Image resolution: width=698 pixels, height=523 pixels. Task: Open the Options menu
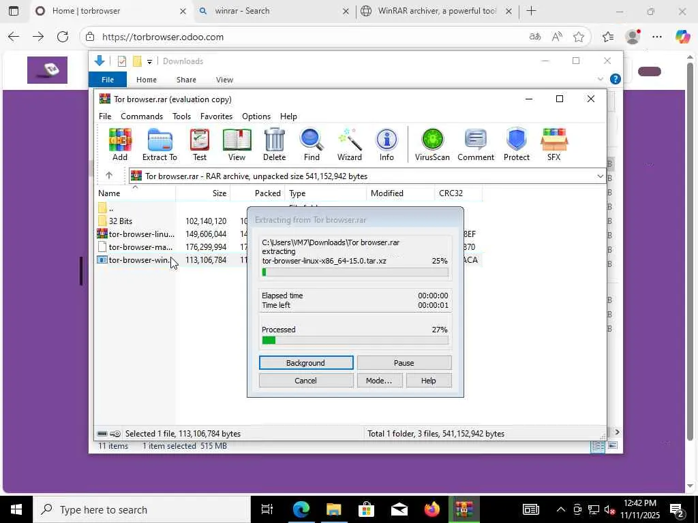click(256, 116)
